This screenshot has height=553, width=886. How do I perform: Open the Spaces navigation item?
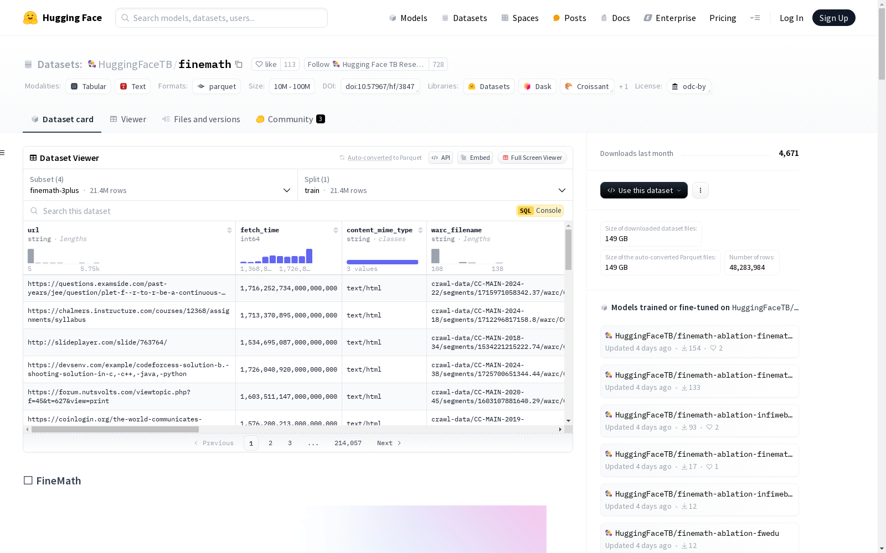(x=519, y=18)
